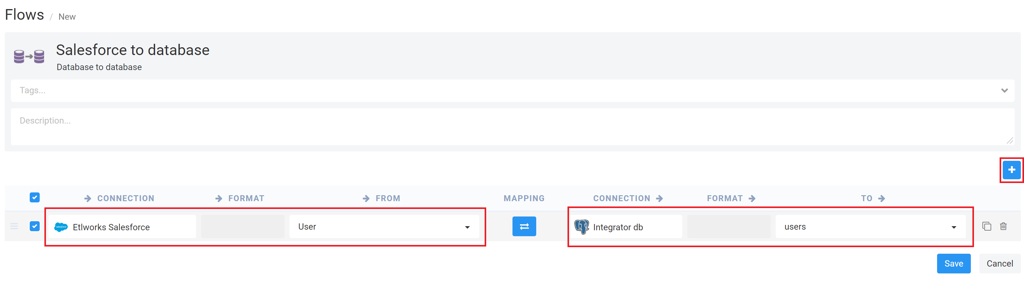Click the TO column header

(873, 198)
